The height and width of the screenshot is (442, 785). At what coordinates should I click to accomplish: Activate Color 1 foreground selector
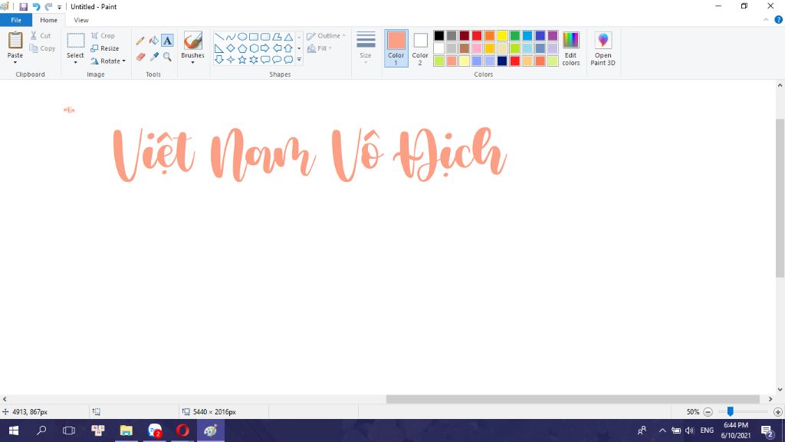[x=396, y=48]
